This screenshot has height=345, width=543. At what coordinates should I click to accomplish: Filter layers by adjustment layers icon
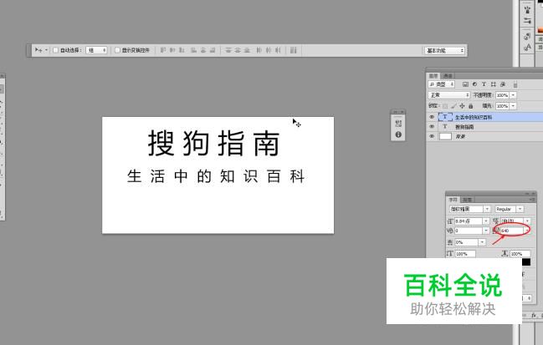tap(474, 84)
